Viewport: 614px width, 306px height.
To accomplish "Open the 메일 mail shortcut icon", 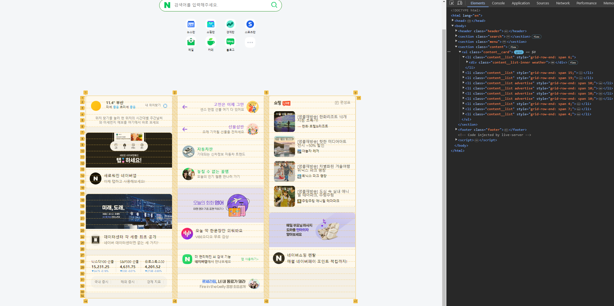I will 191,42.
